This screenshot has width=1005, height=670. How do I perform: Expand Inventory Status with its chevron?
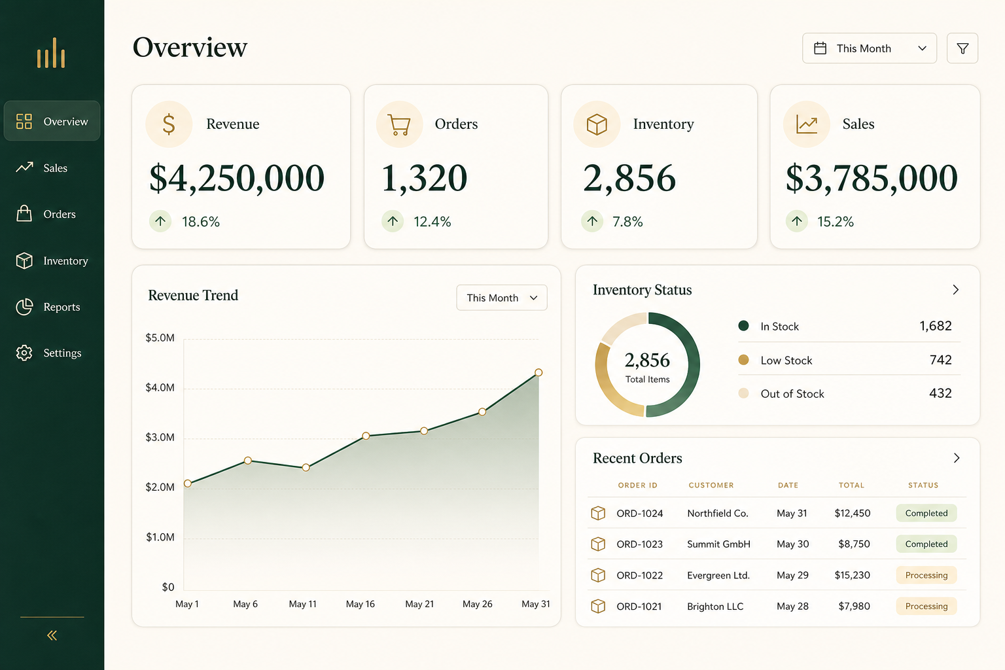(956, 290)
